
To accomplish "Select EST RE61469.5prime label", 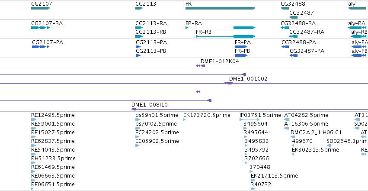I will (x=53, y=167).
